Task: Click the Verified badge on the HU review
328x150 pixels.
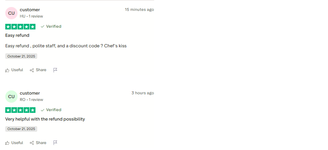Action: [51, 27]
